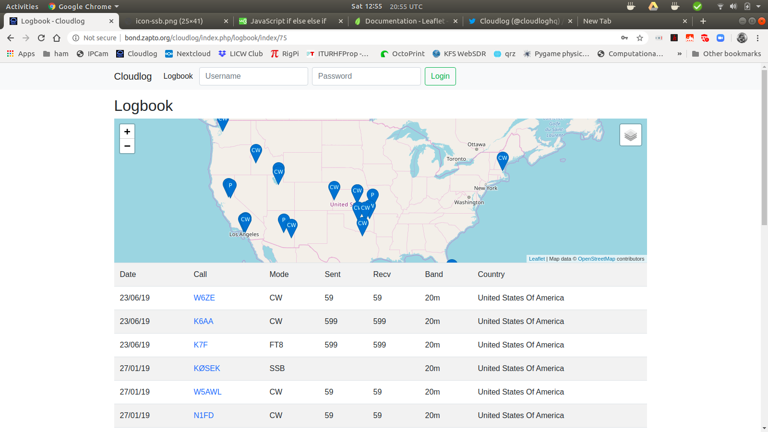Open the map layers control
The width and height of the screenshot is (768, 432).
pyautogui.click(x=631, y=135)
